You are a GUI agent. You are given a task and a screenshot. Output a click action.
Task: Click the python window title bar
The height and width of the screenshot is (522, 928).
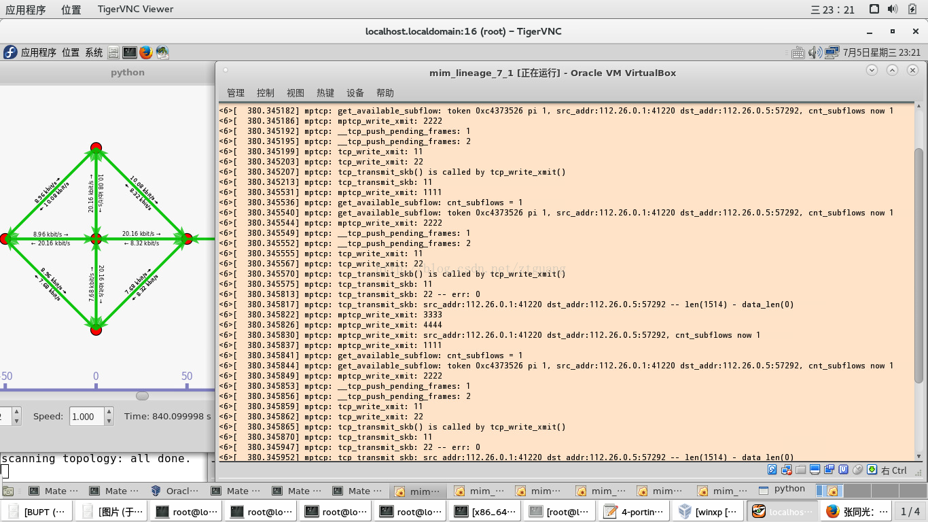pos(107,72)
